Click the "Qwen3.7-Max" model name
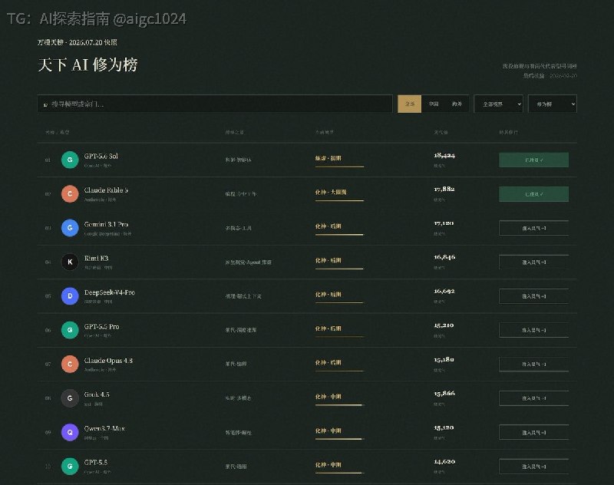The image size is (614, 485). click(104, 428)
